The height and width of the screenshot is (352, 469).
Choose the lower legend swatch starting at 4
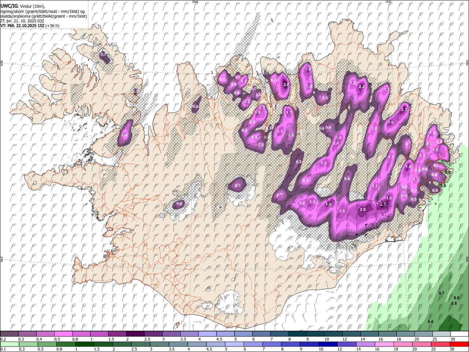(x=196, y=344)
